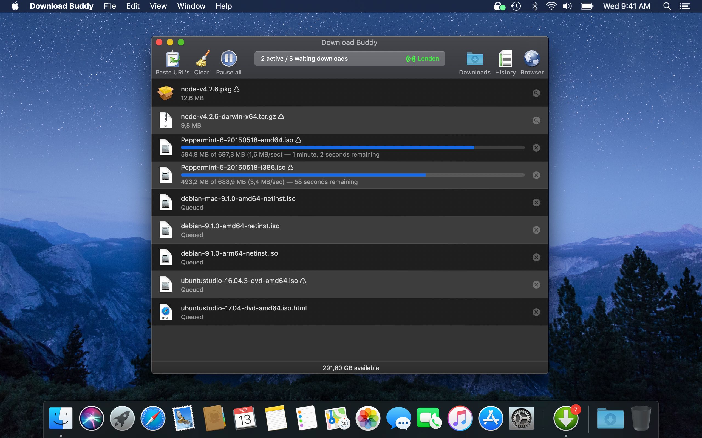Screen dimensions: 702x438
Task: Reveal node-v4.2.6-darwin-x64.tar.gz with magnifier icon
Action: tap(536, 120)
